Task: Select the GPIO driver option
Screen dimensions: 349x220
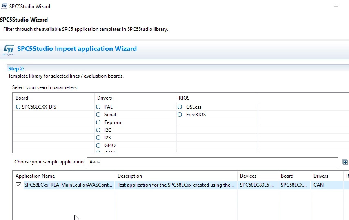Action: point(98,146)
